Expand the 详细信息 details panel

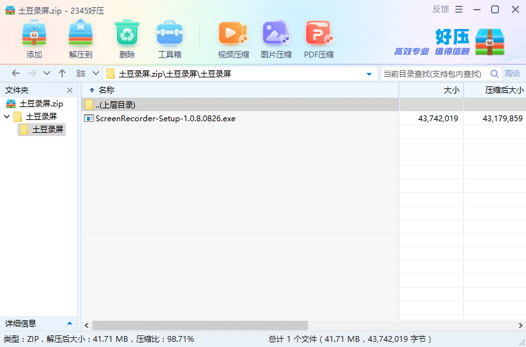click(x=70, y=324)
